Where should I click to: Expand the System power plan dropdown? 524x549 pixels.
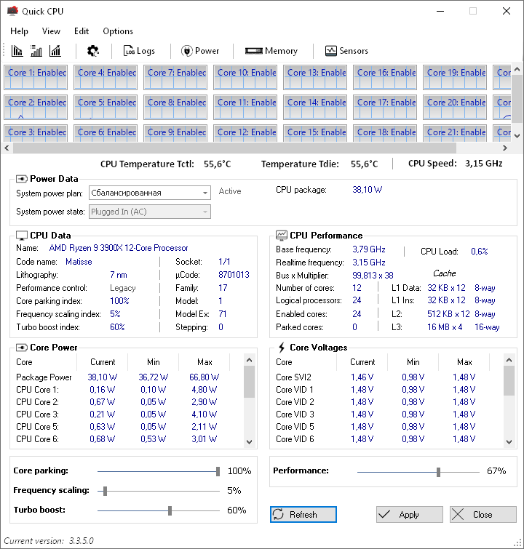[205, 193]
